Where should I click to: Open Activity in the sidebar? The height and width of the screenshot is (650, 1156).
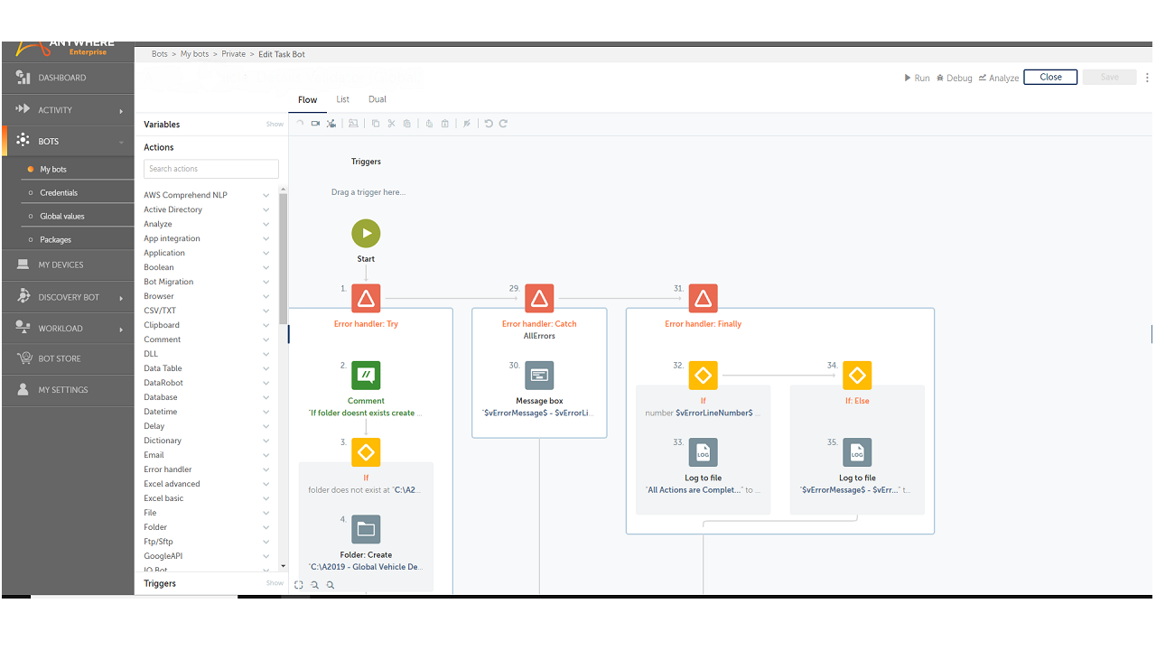click(68, 110)
